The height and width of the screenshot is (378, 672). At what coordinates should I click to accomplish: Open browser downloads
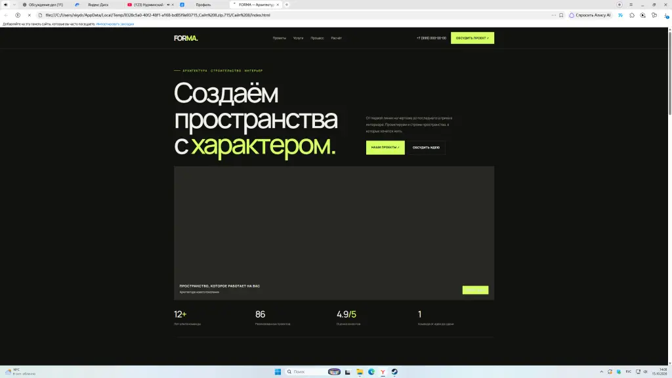(666, 15)
